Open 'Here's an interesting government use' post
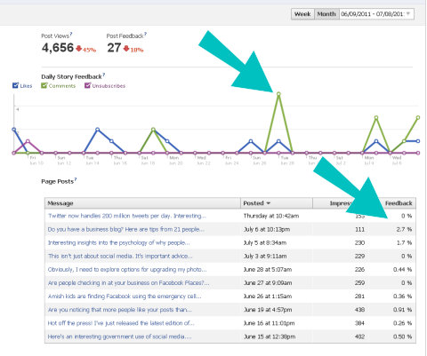This screenshot has width=427, height=356. (x=119, y=336)
